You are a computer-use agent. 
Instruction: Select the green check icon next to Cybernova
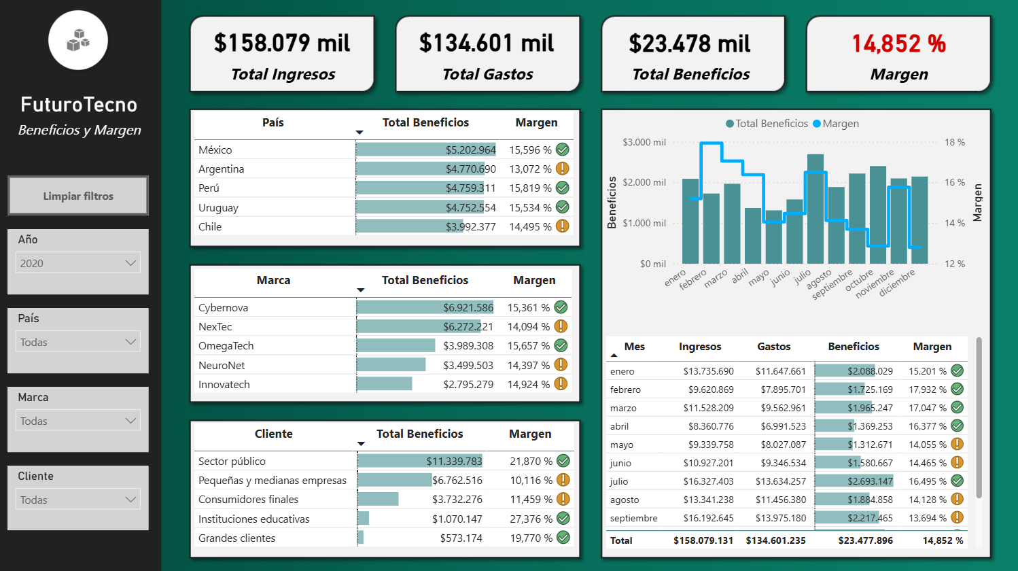coord(561,307)
